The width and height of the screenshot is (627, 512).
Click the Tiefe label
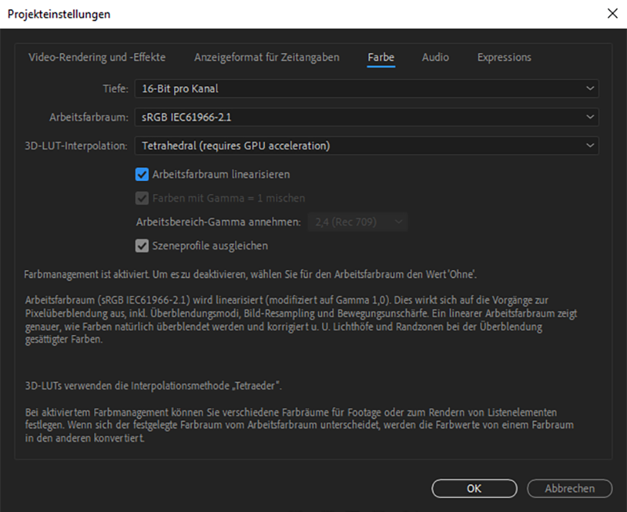(115, 88)
